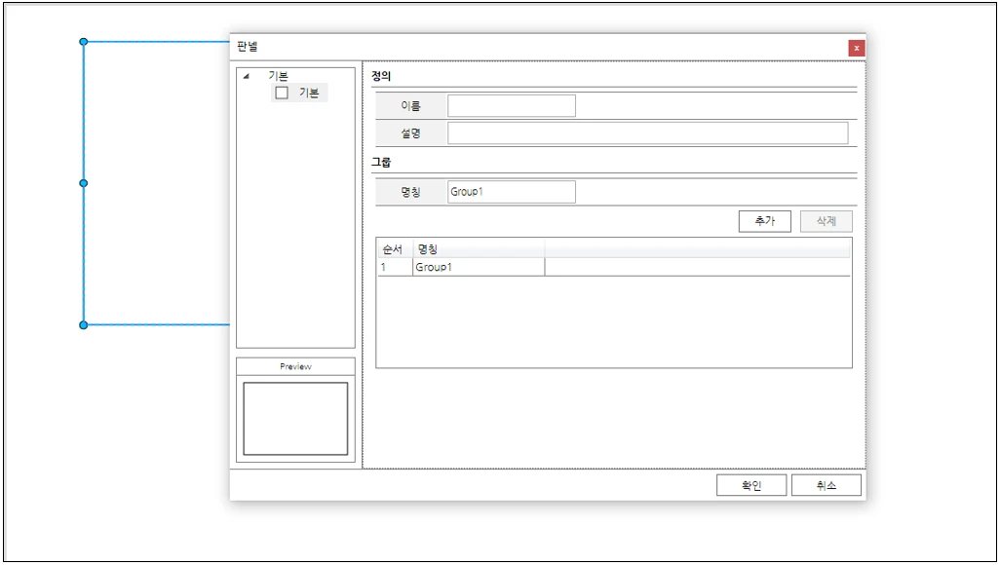This screenshot has width=1000, height=565.
Task: Click the 정의 section heading
Action: 381,76
